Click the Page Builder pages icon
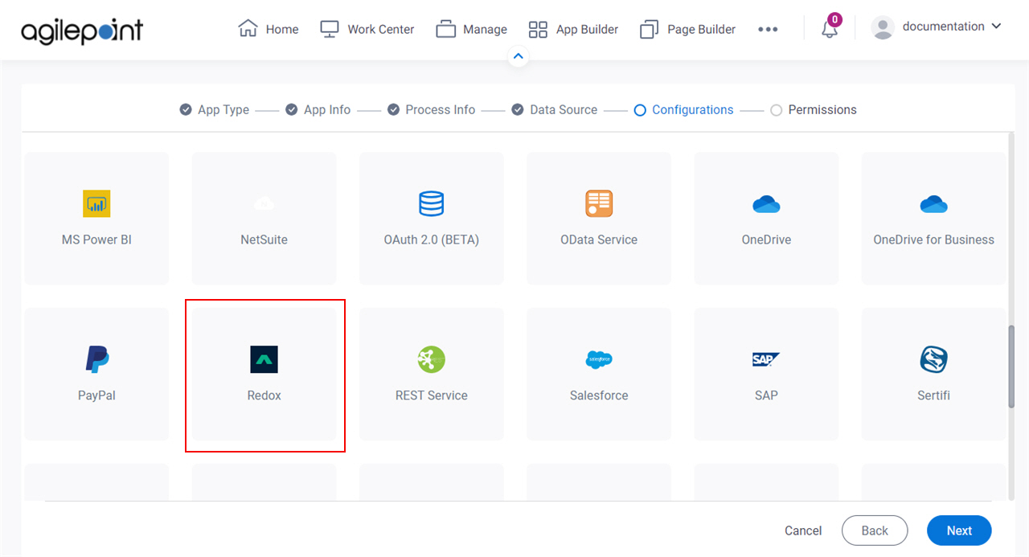This screenshot has height=557, width=1029. [x=649, y=30]
